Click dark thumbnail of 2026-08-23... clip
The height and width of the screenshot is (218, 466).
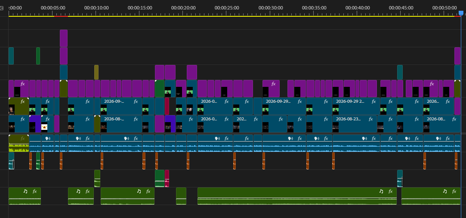[x=336, y=127]
